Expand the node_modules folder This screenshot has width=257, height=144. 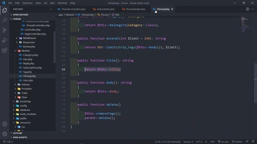(28, 114)
